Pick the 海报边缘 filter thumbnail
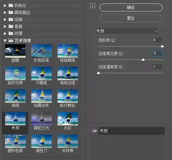 pyautogui.click(x=68, y=73)
